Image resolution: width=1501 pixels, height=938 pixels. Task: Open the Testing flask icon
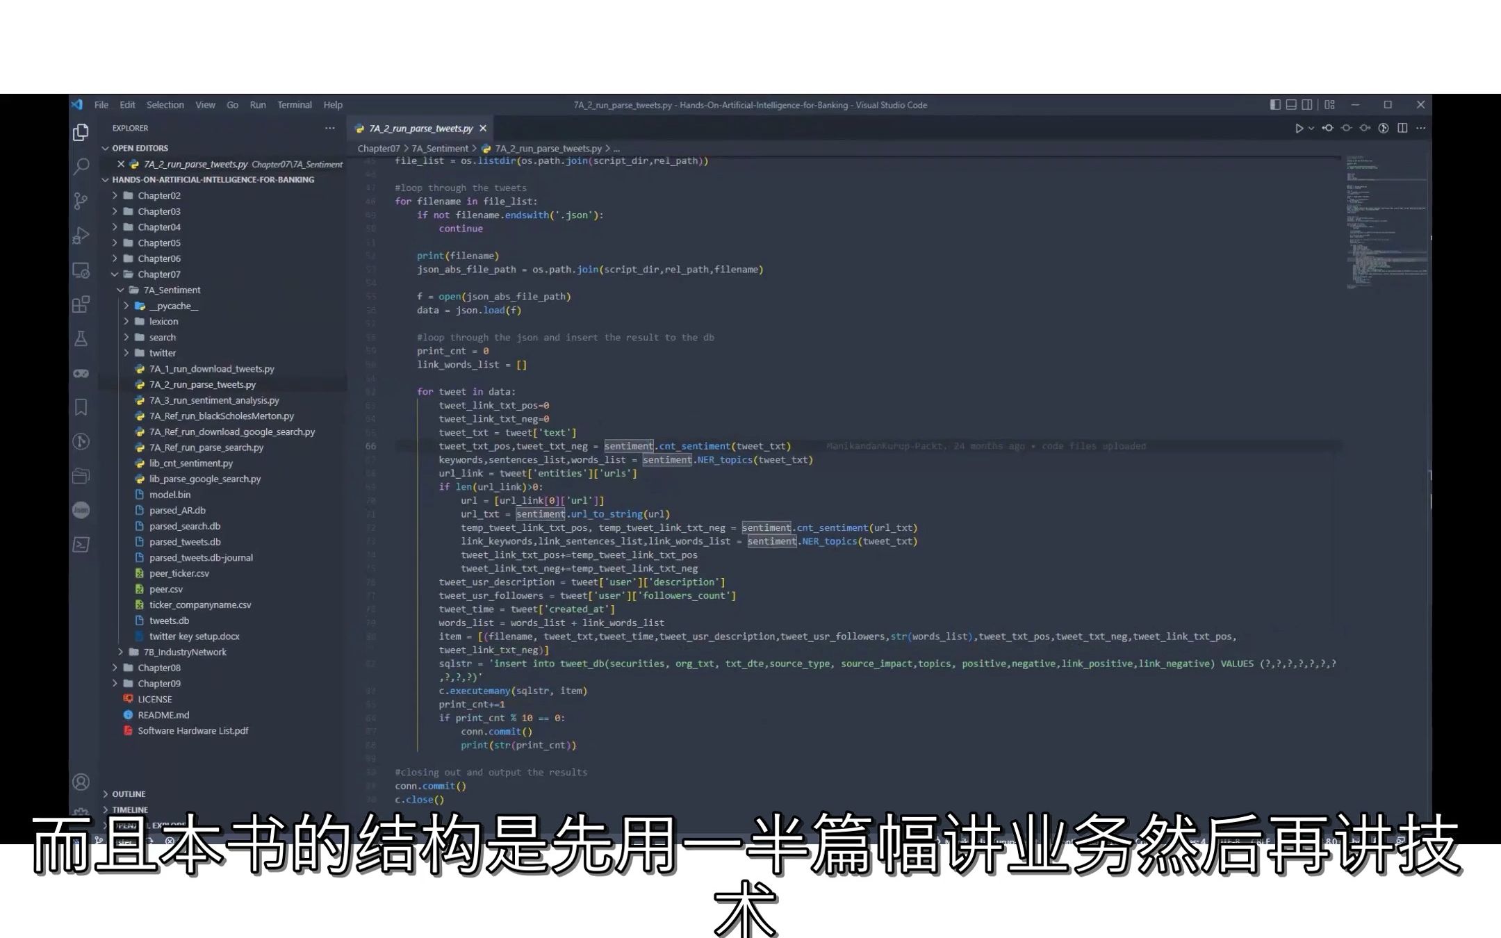pyautogui.click(x=81, y=339)
